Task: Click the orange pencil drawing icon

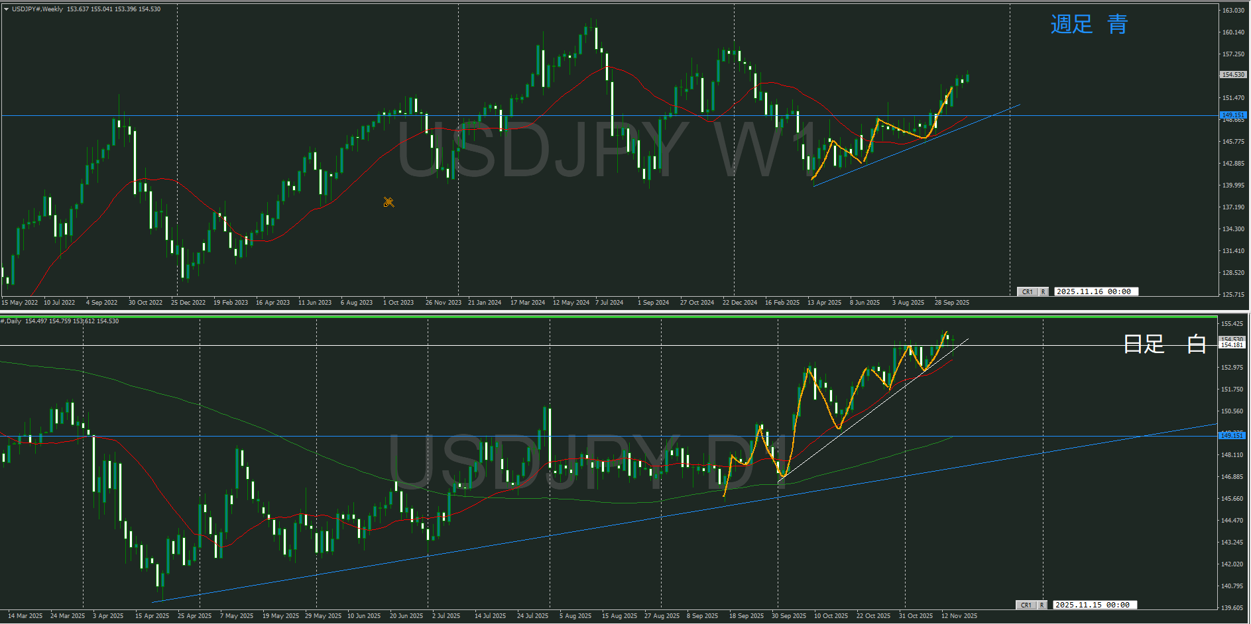Action: 388,202
